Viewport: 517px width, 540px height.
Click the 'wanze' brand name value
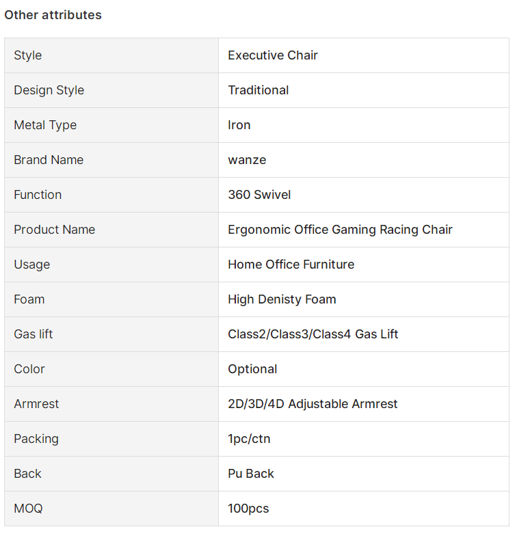click(247, 160)
